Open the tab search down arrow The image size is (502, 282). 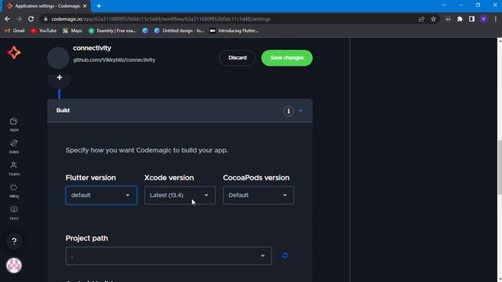444,5
